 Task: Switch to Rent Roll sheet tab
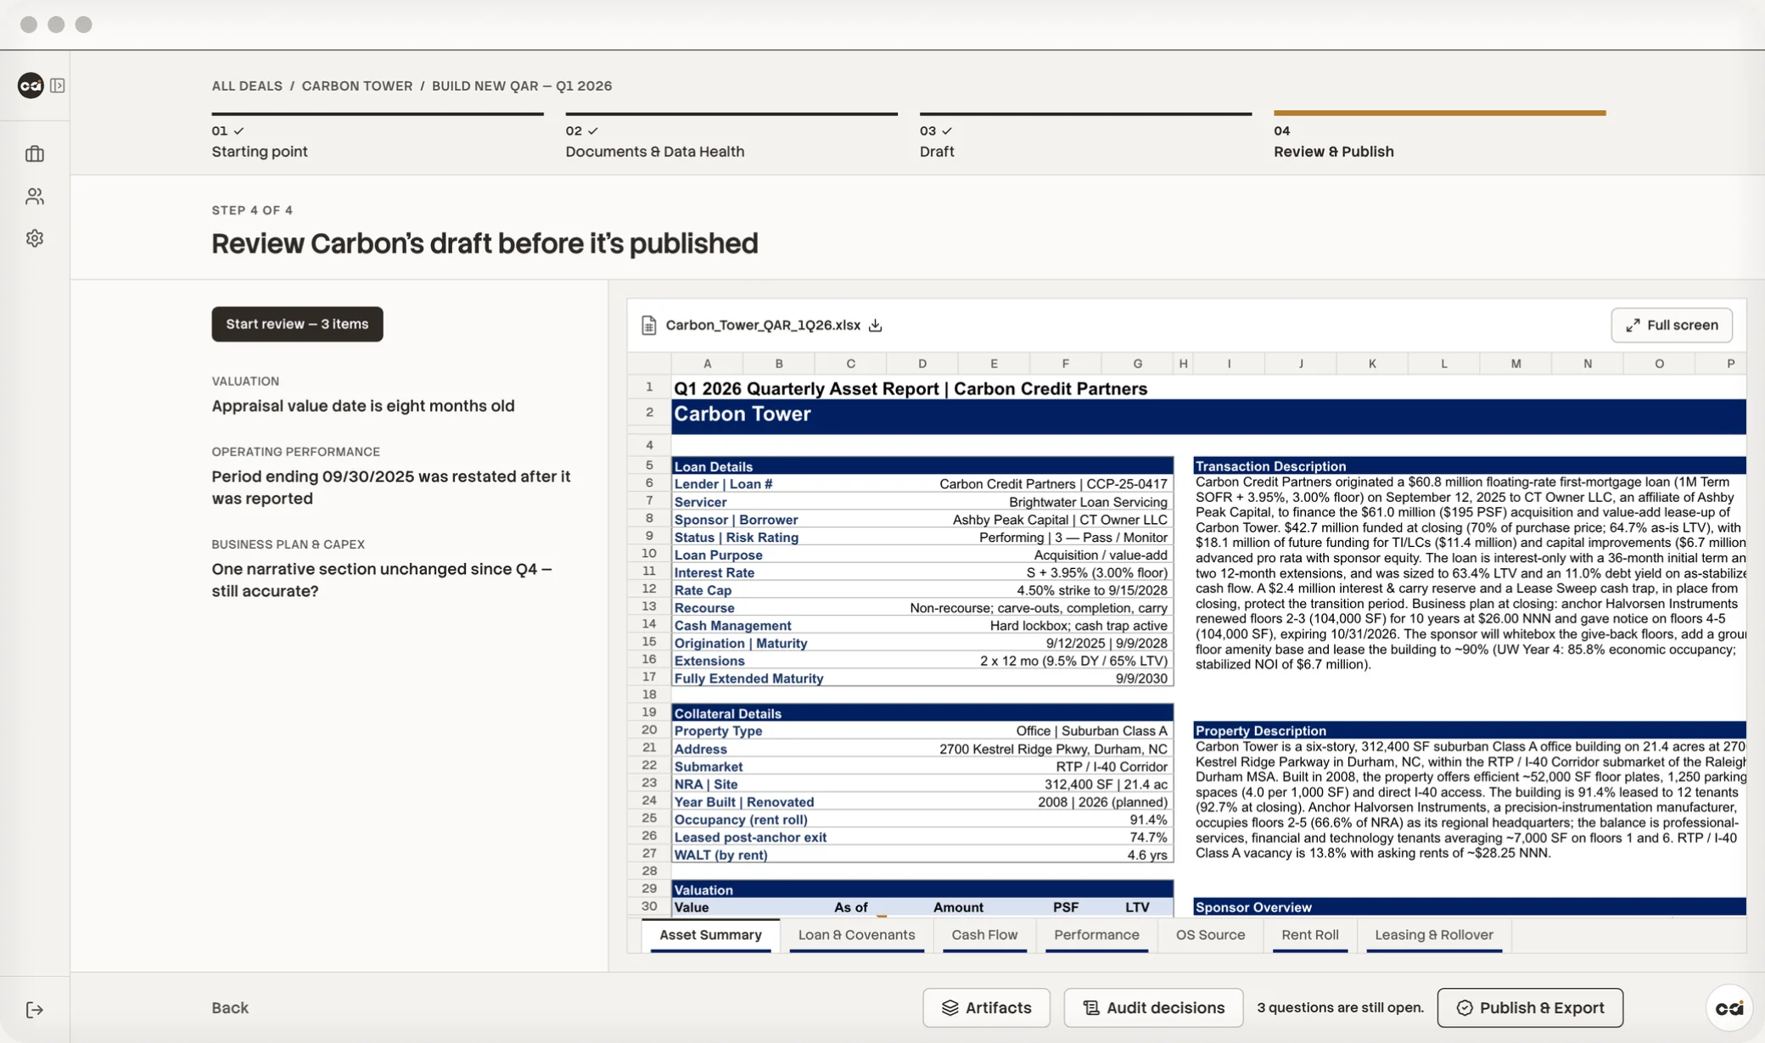(x=1310, y=935)
